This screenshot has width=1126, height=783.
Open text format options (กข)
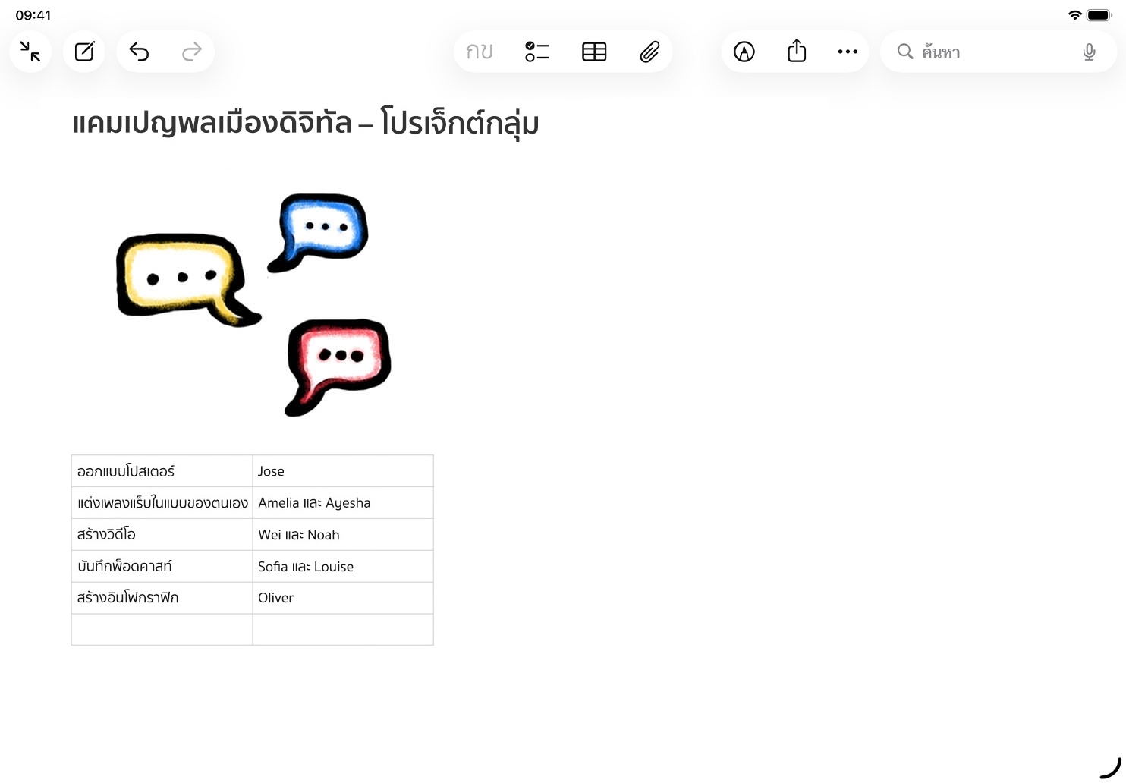tap(480, 52)
